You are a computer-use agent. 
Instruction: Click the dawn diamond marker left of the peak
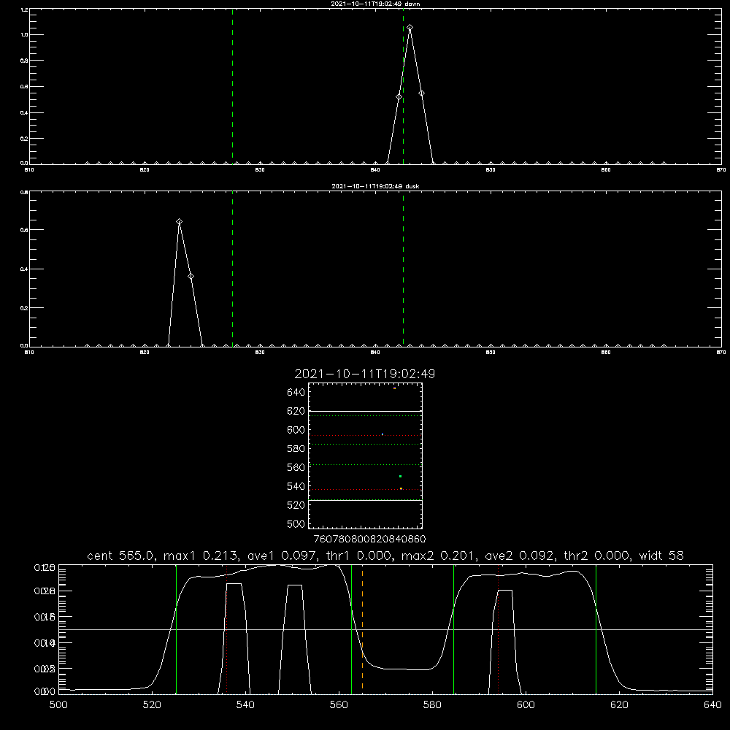[x=399, y=97]
